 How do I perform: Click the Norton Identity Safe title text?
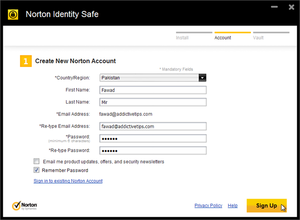tap(62, 14)
